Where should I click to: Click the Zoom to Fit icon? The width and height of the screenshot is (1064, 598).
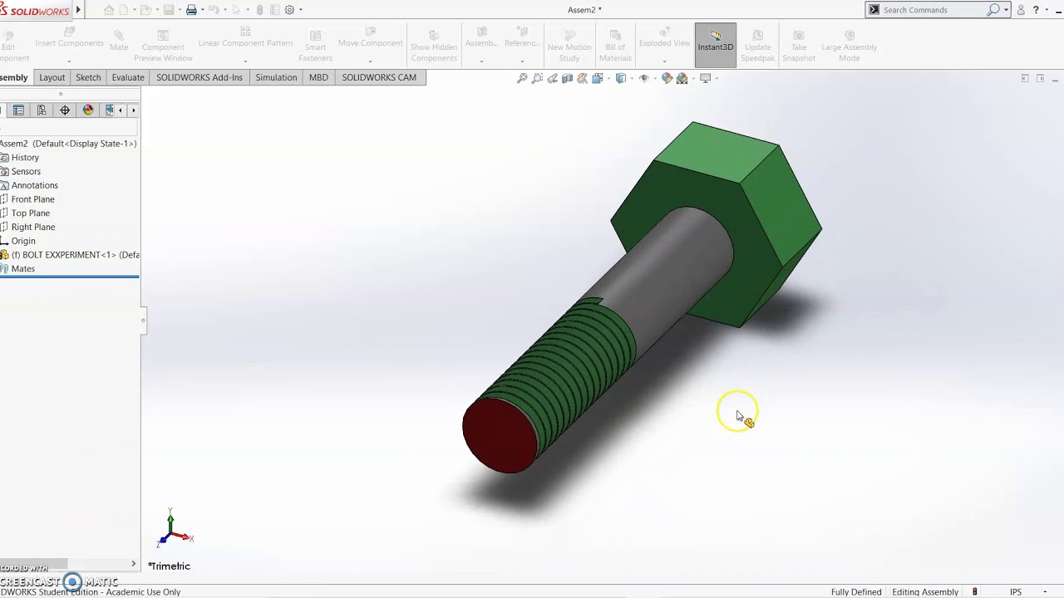[x=522, y=78]
